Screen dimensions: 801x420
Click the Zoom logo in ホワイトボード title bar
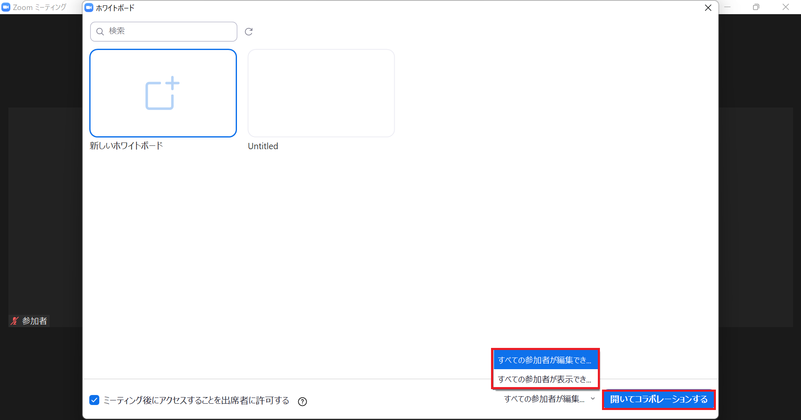coord(89,8)
